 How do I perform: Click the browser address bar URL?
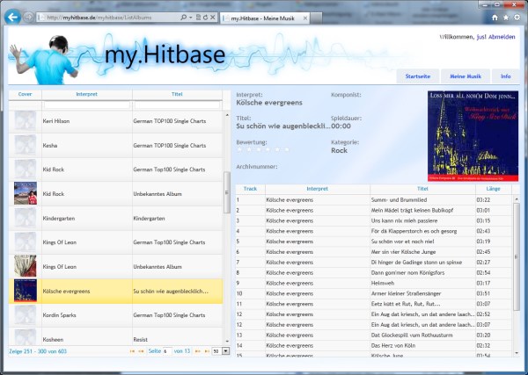click(x=99, y=18)
